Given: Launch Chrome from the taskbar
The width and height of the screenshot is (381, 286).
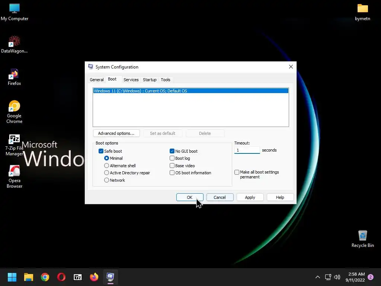Looking at the screenshot, I should point(45,277).
